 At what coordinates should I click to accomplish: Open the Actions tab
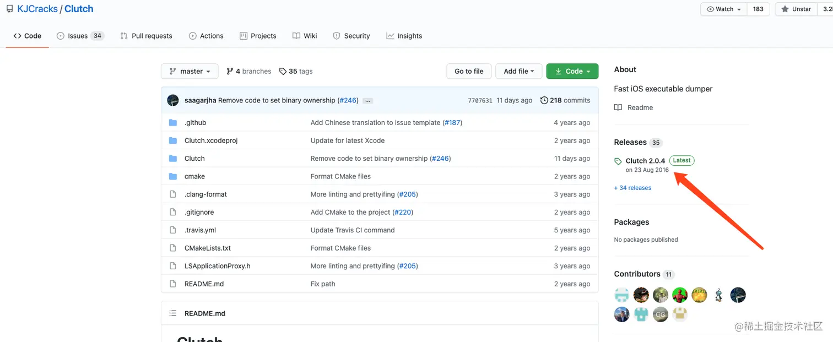[x=206, y=36]
